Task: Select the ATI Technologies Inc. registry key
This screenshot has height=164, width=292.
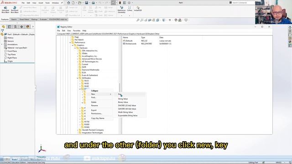Action: click(x=90, y=62)
